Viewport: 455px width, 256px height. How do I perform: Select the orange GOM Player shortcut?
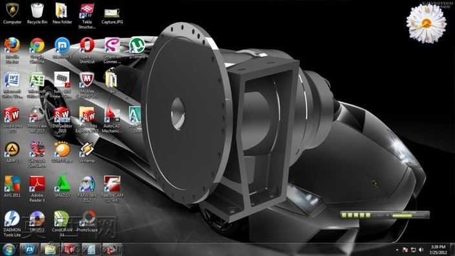[62, 153]
